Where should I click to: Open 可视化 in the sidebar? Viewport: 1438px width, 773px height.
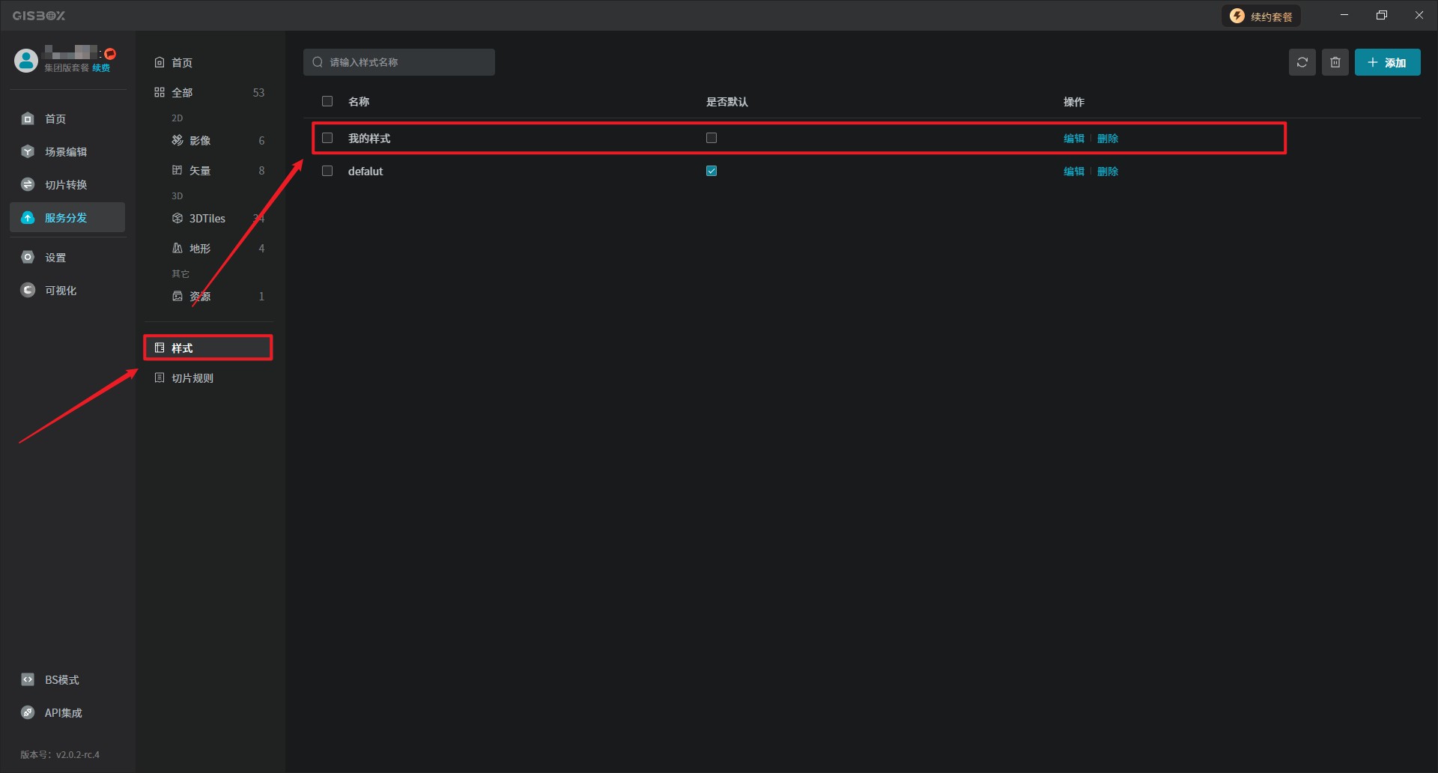[60, 291]
